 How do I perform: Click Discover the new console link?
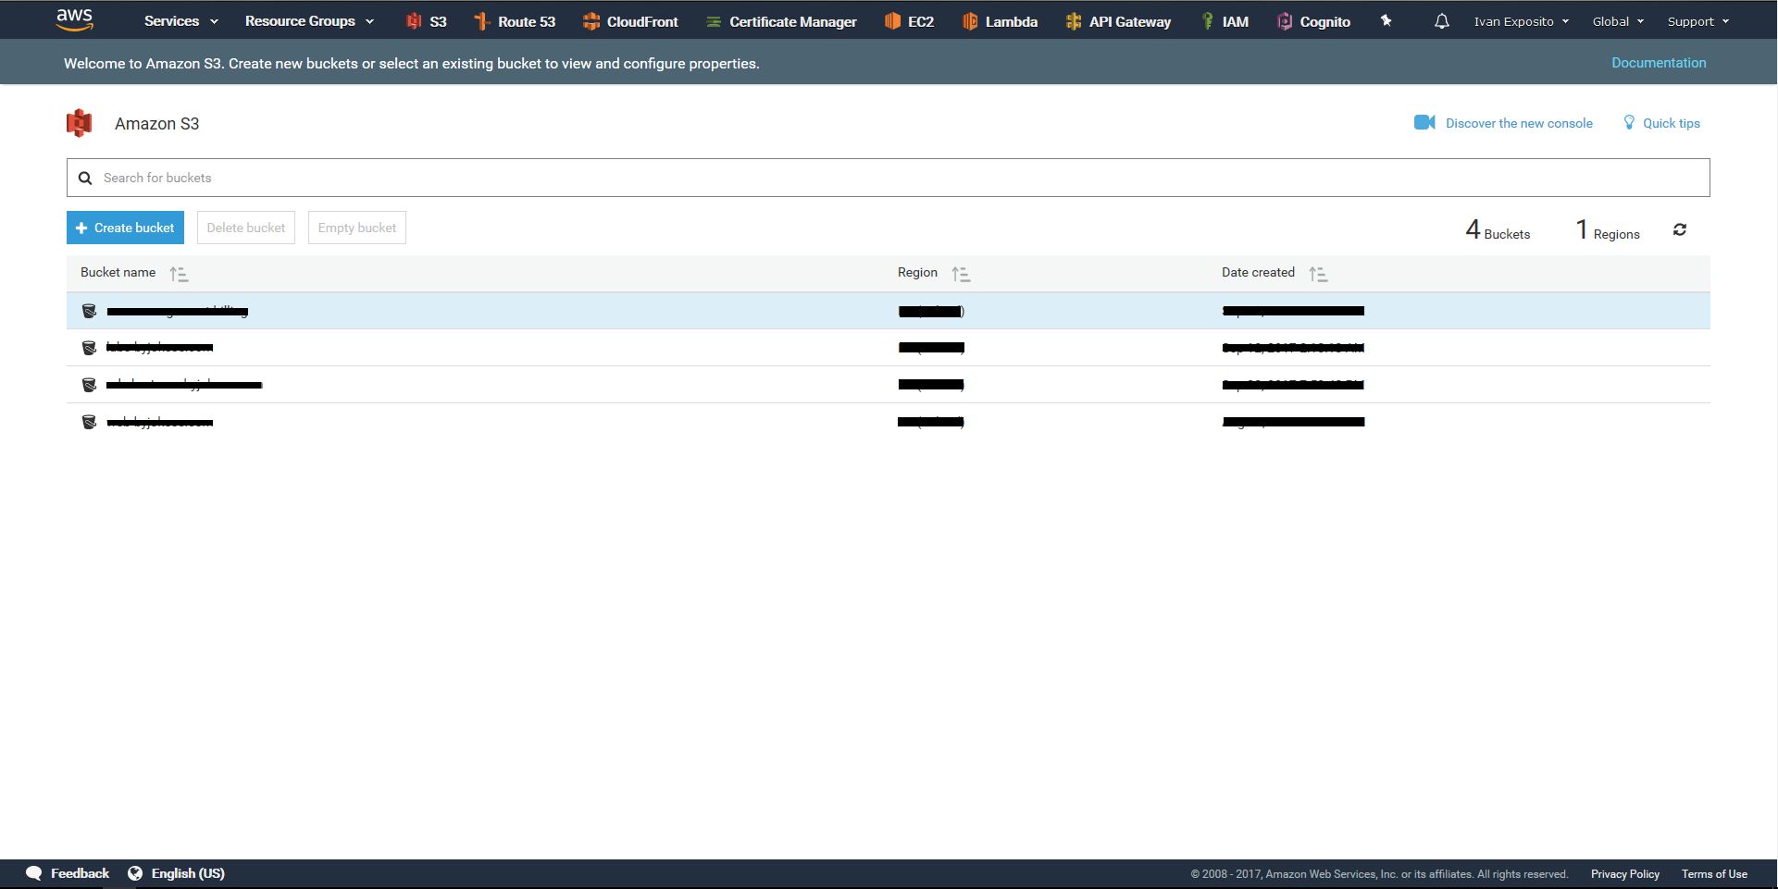(x=1519, y=123)
